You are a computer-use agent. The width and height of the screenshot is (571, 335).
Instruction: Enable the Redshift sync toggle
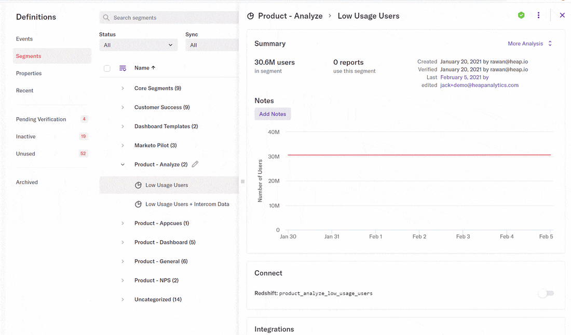tap(546, 294)
